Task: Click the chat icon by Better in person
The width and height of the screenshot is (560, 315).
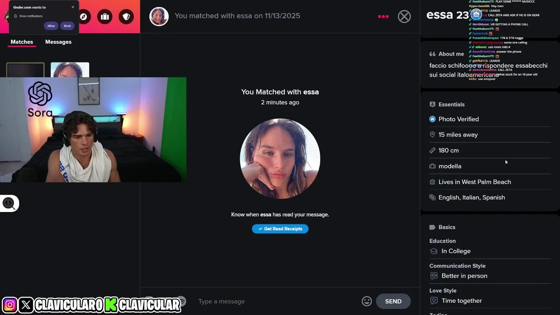Action: click(x=434, y=276)
